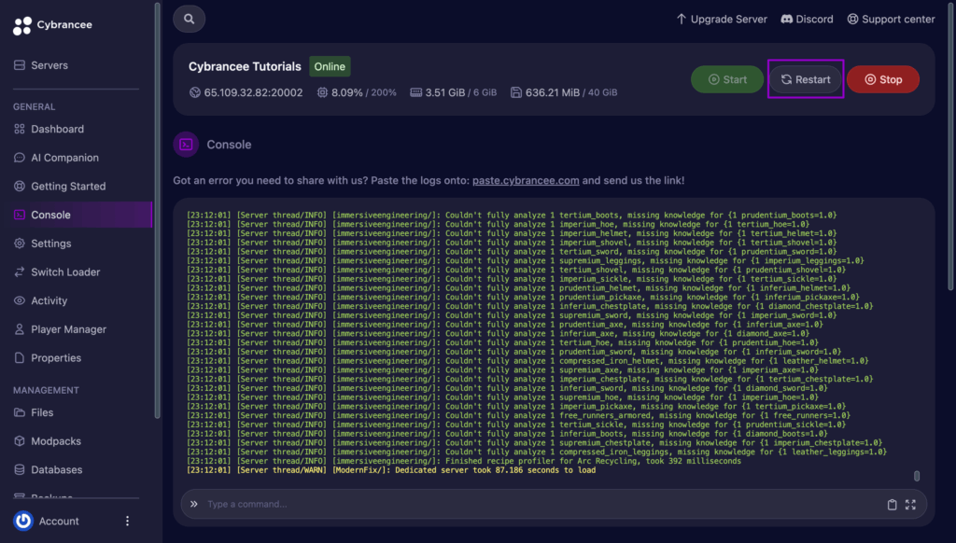
Task: Click the Cybrancee Tutorials server name
Action: coord(245,67)
